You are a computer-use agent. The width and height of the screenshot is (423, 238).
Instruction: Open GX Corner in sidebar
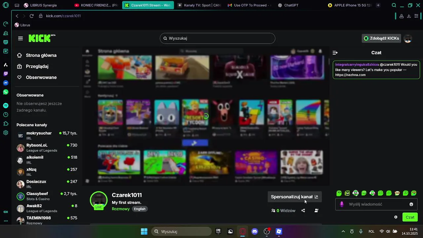point(6,212)
